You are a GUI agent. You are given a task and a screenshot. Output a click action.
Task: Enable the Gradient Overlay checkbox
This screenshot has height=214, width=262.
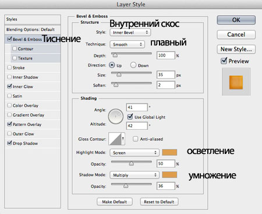pyautogui.click(x=9, y=115)
